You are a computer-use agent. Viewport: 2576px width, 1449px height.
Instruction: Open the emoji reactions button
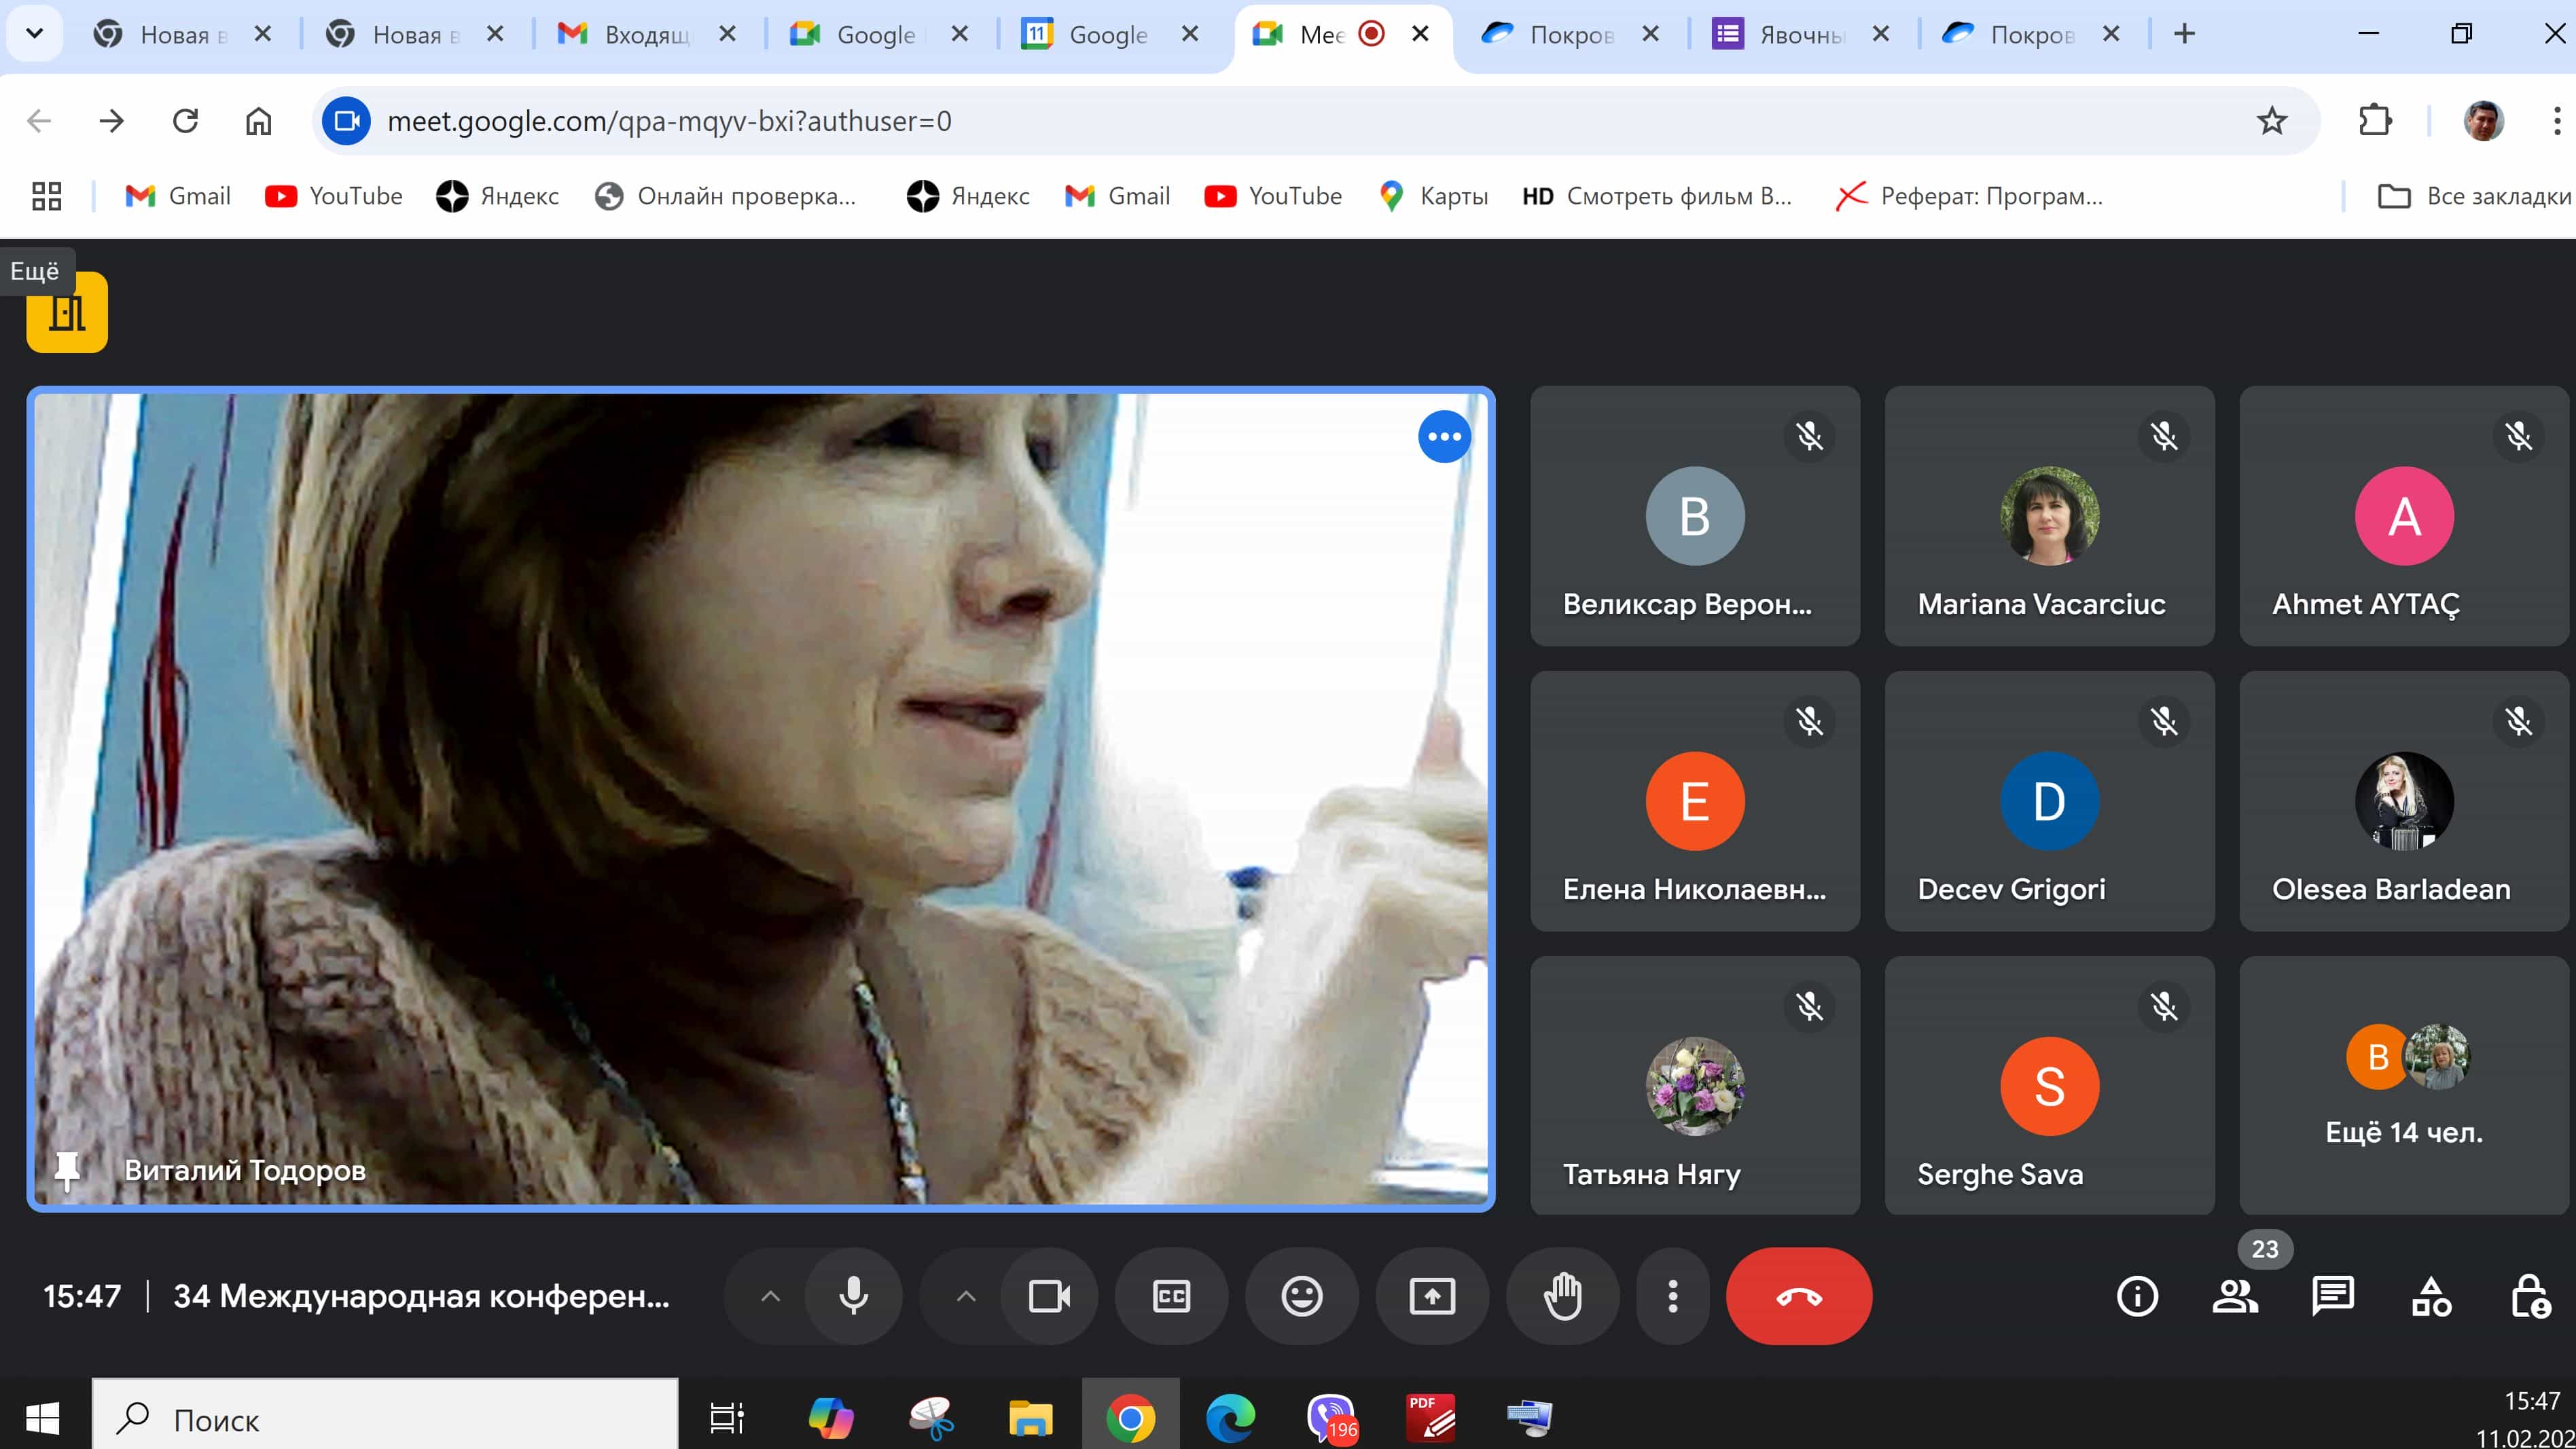1301,1296
